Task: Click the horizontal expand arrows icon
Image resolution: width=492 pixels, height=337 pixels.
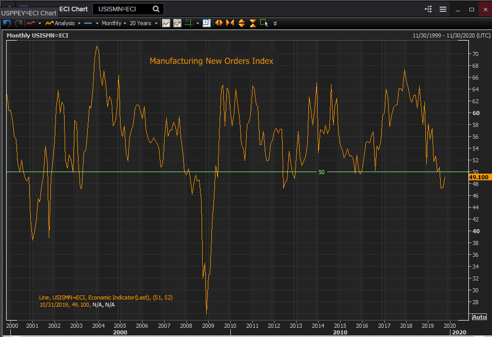Action: pyautogui.click(x=219, y=23)
